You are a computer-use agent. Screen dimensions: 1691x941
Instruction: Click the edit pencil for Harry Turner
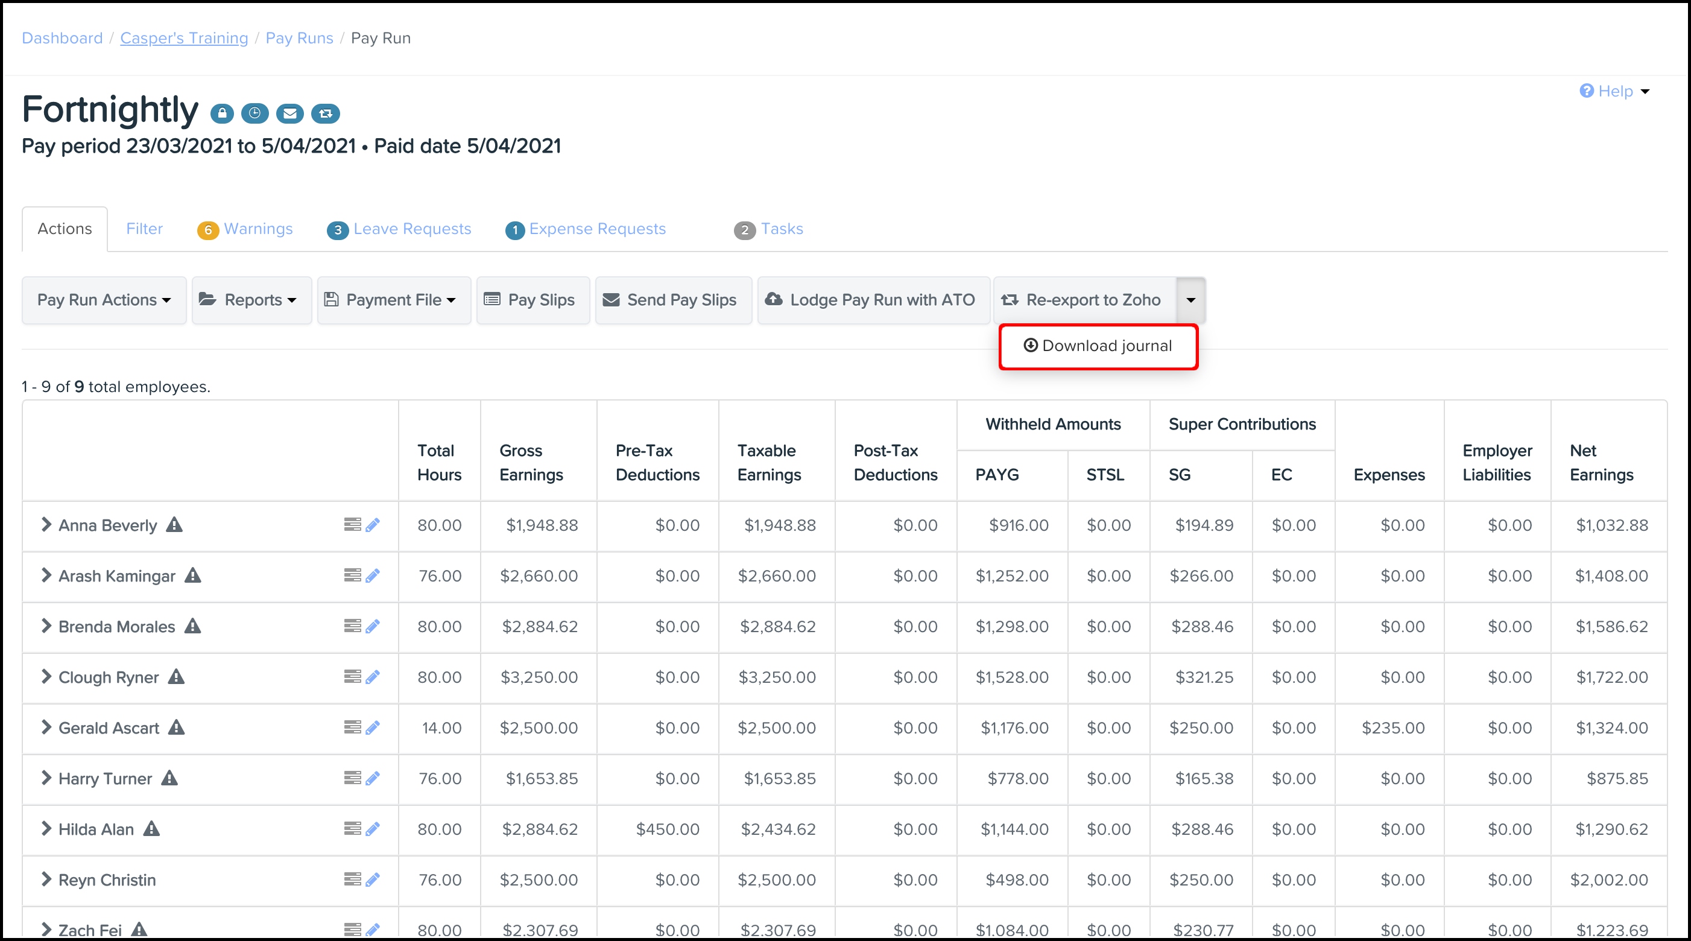[x=373, y=778]
